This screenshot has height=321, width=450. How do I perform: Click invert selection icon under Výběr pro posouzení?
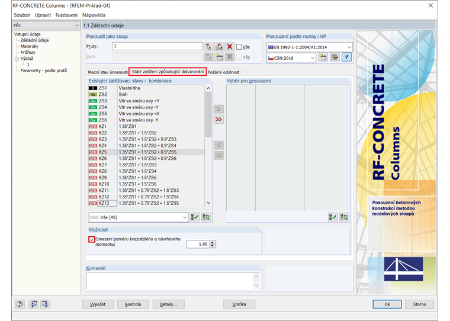point(344,217)
